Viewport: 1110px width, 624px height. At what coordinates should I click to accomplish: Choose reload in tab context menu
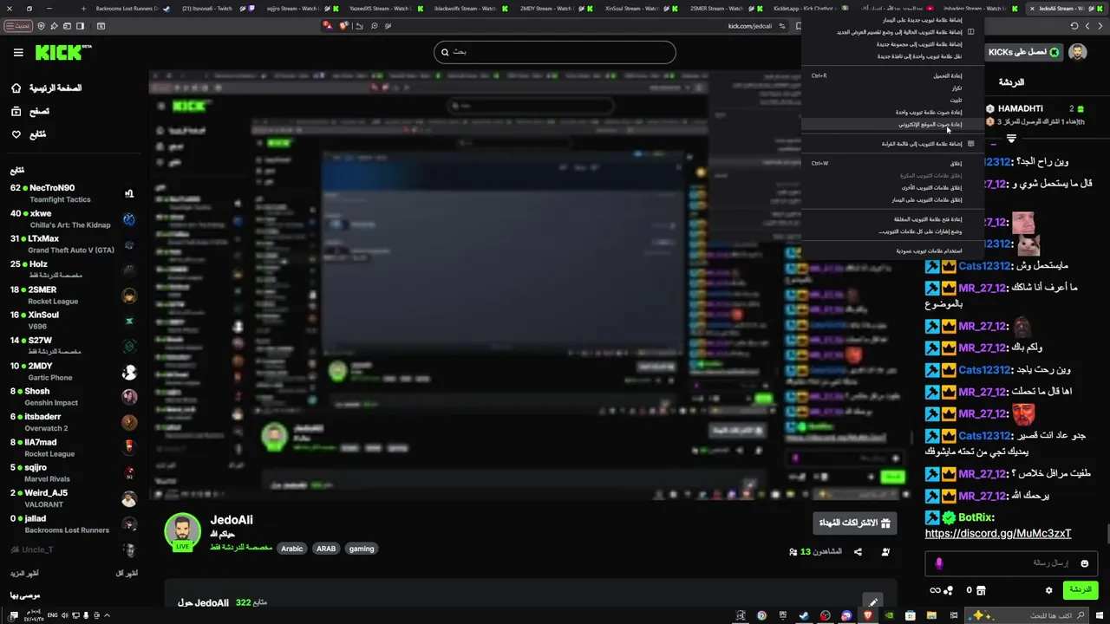coord(893,76)
